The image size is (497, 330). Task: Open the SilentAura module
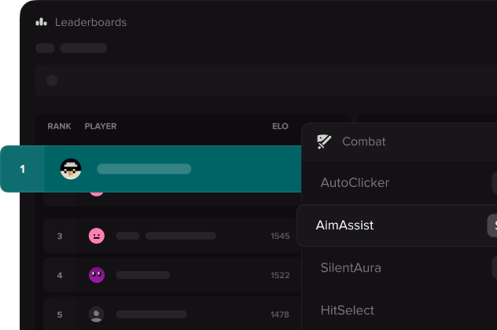pos(351,268)
